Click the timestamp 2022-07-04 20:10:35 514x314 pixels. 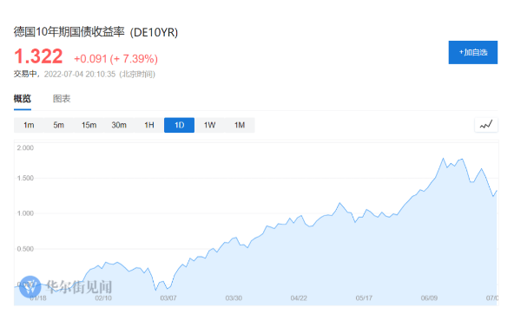(x=80, y=75)
